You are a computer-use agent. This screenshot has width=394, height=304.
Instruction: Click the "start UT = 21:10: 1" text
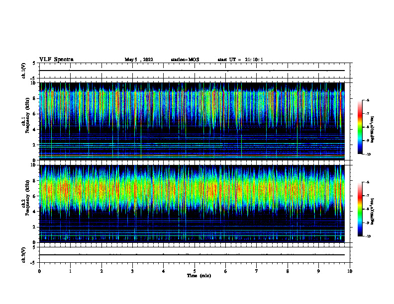(x=240, y=60)
